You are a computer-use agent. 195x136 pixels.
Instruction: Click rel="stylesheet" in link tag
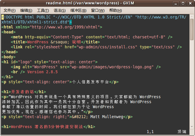coord(44,47)
